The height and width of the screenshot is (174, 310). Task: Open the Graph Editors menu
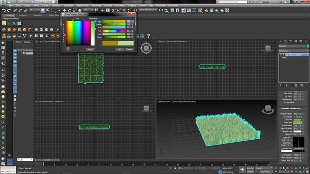coord(82,5)
